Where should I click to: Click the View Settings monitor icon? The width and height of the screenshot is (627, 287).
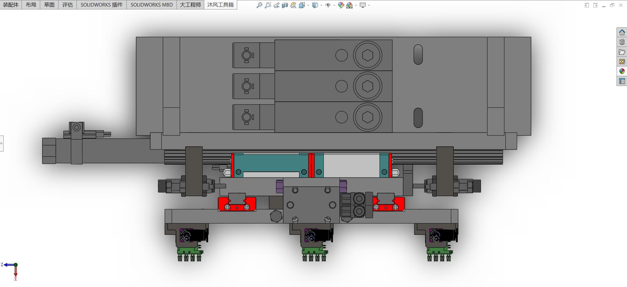tap(363, 5)
